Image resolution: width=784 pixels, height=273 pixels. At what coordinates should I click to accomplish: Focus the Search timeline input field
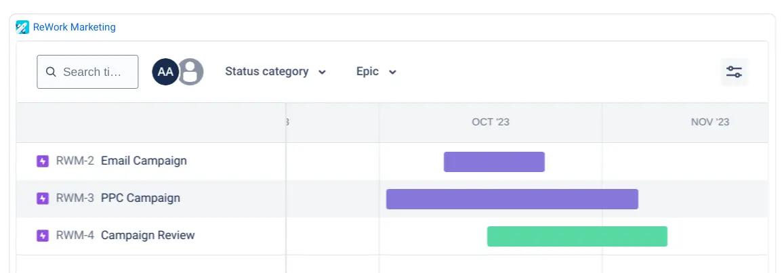pos(92,72)
